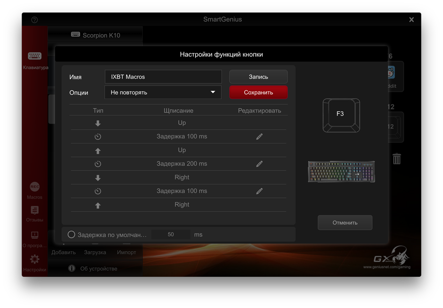This screenshot has height=308, width=443.
Task: Open the О программе about icon
Action: click(x=35, y=235)
